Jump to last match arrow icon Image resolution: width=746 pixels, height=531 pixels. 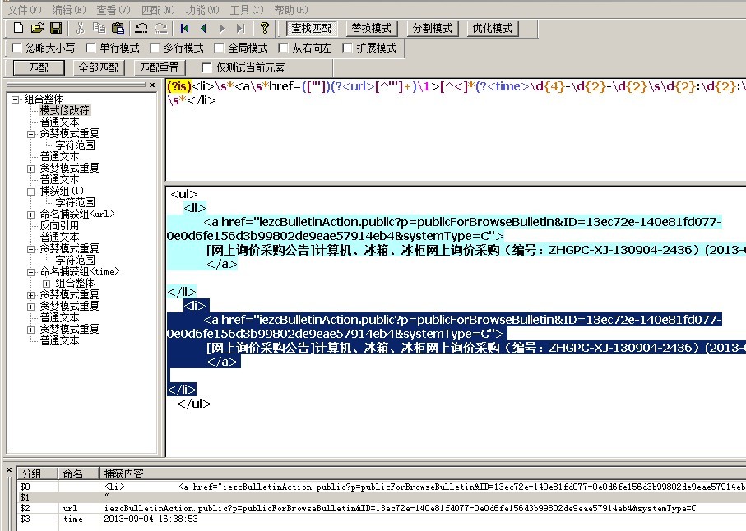(x=241, y=29)
